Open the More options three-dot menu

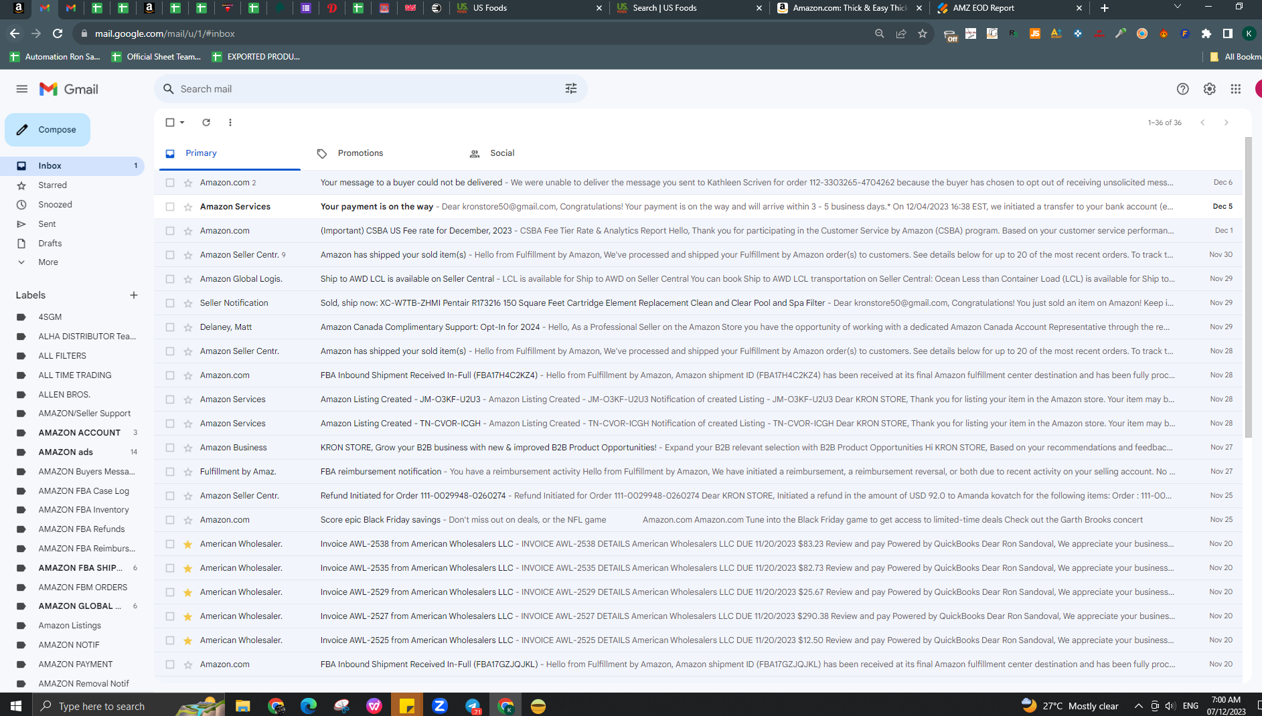(x=230, y=122)
